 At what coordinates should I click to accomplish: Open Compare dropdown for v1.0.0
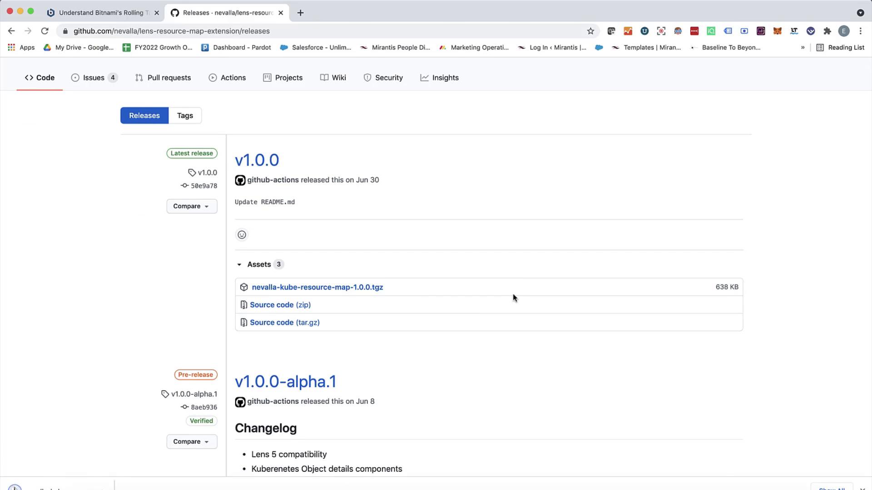coord(191,206)
